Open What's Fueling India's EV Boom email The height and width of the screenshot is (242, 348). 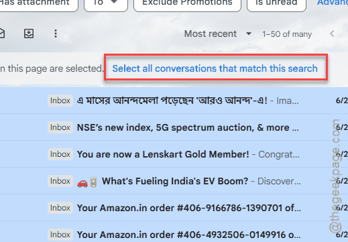click(174, 181)
